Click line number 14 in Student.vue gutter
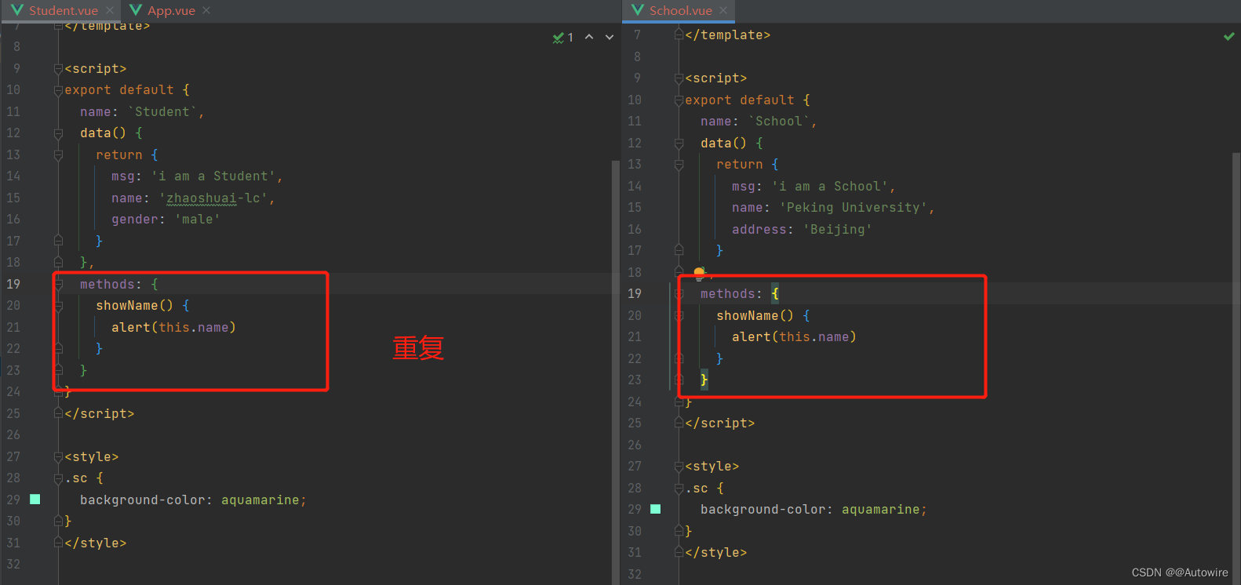Screen dimensions: 1241x585 pos(13,176)
